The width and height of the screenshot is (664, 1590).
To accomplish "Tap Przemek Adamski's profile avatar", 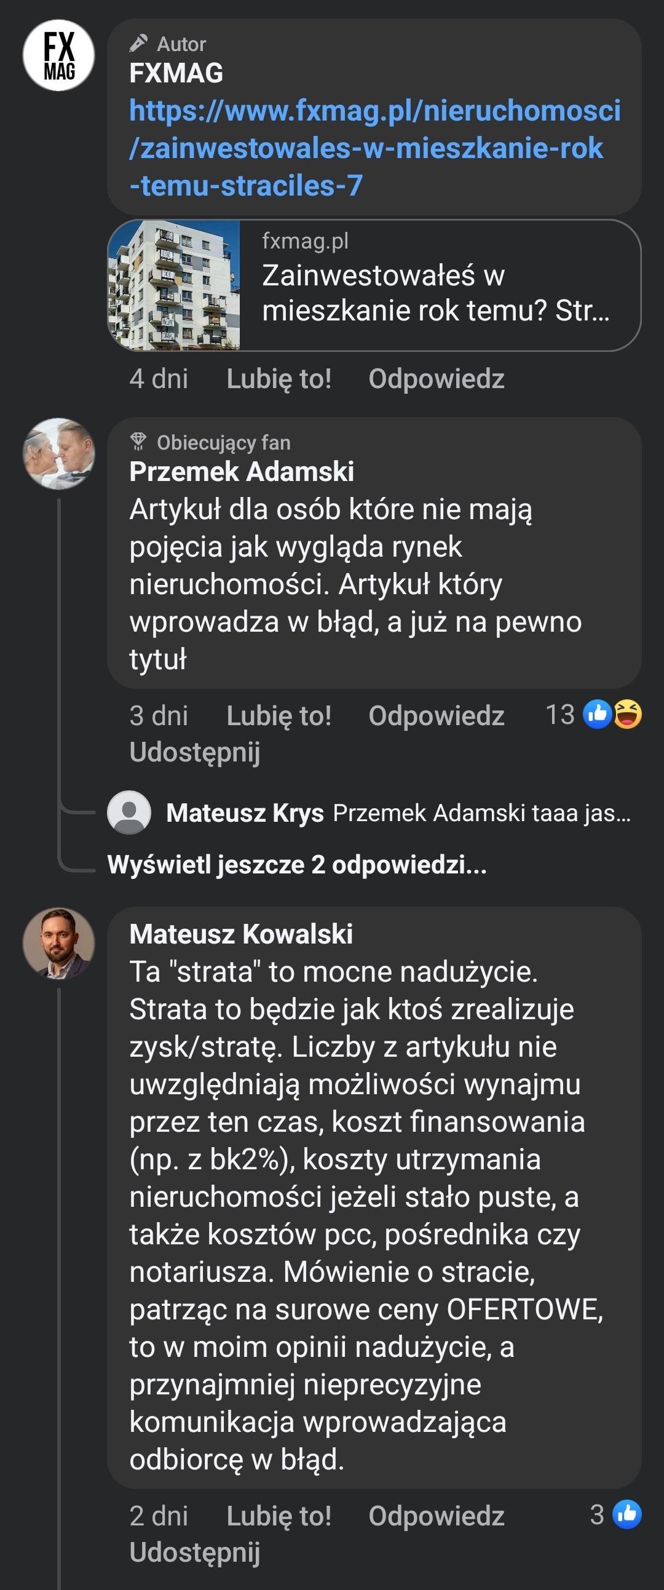I will click(x=58, y=454).
